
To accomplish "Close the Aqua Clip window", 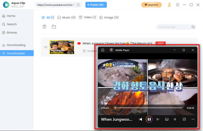I will click(198, 5).
